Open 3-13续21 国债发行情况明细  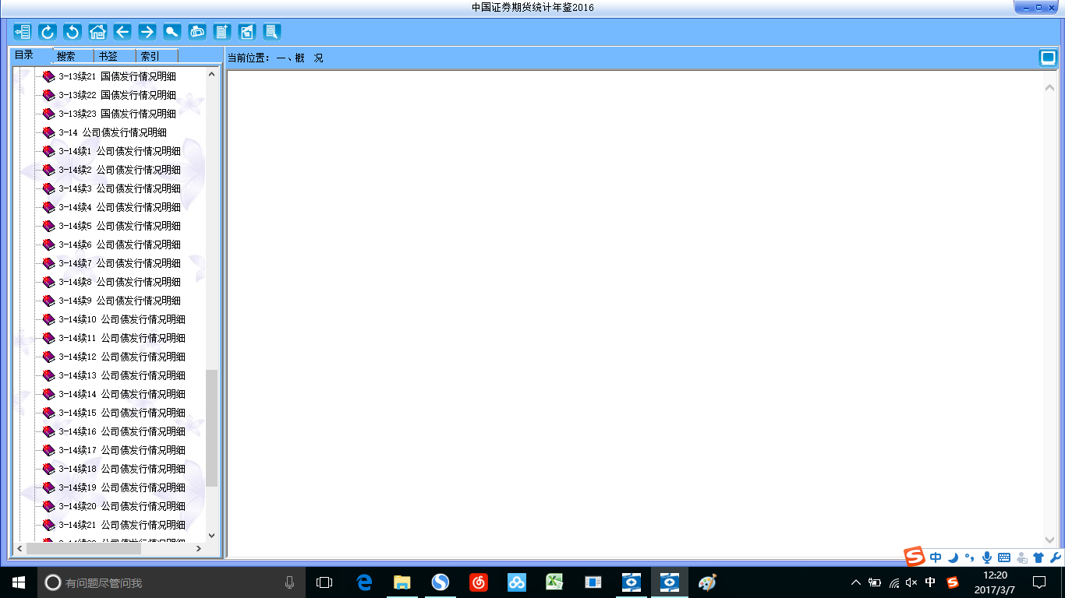click(117, 76)
